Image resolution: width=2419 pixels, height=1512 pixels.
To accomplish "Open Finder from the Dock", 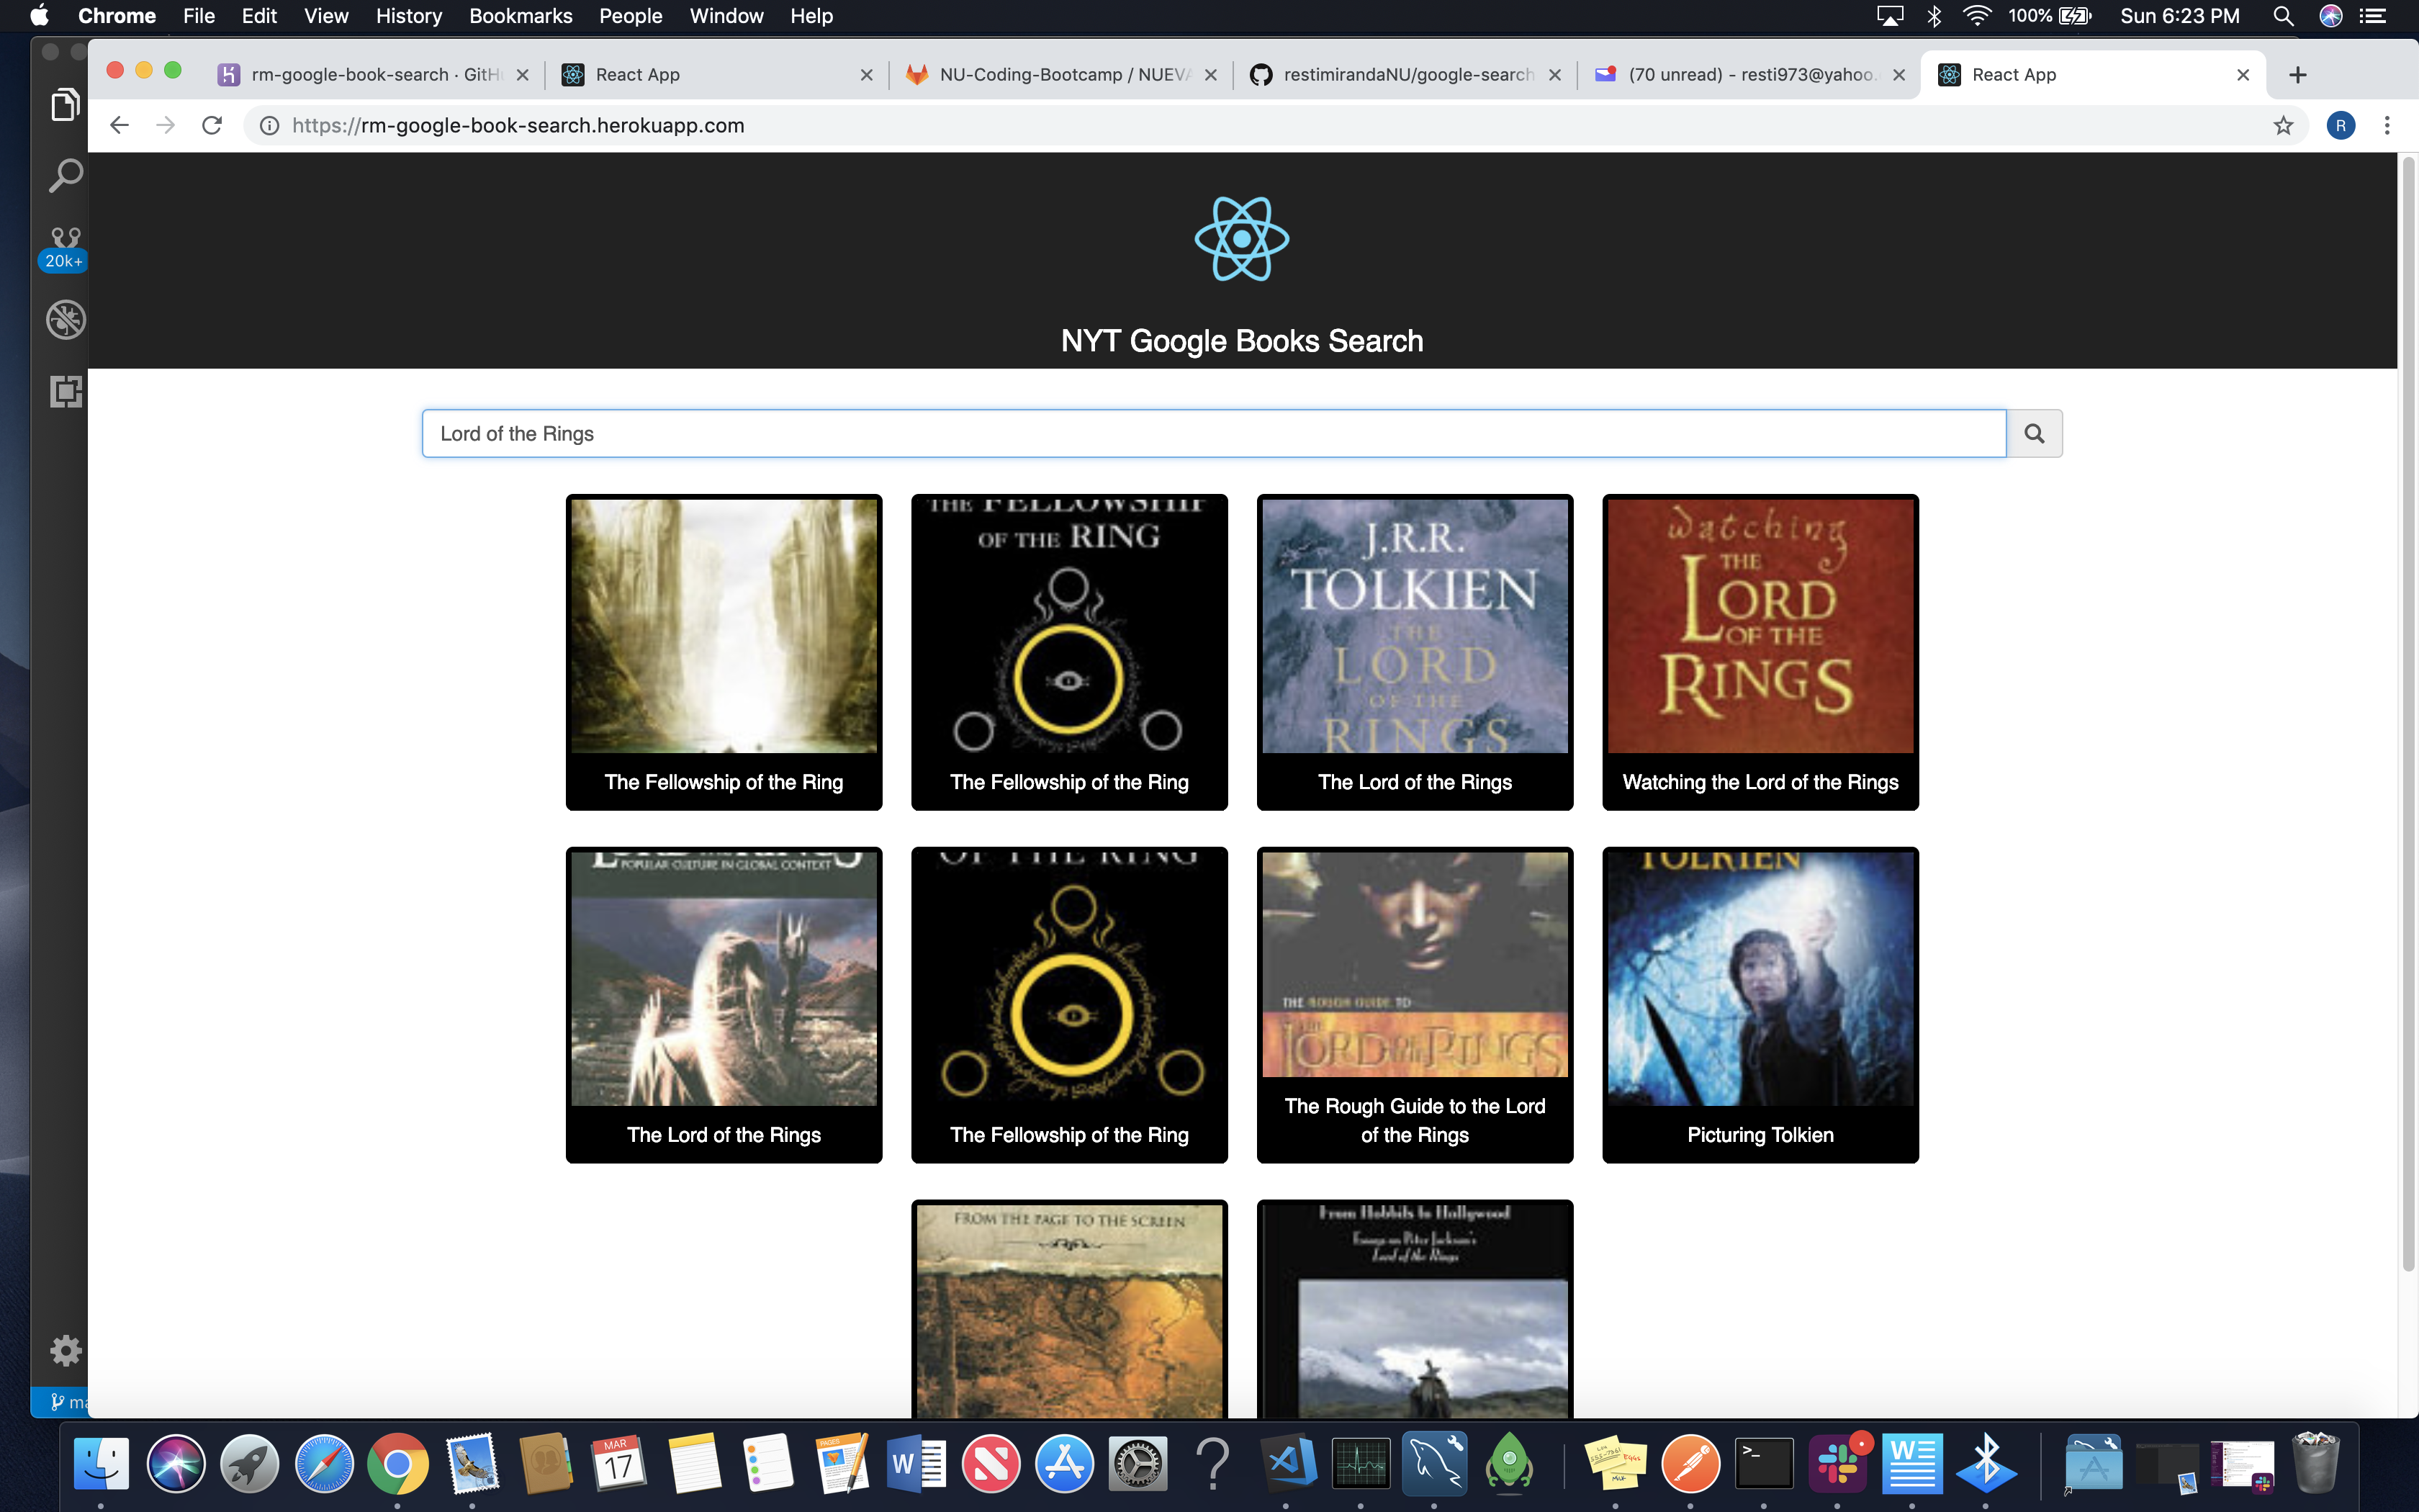I will click(101, 1463).
